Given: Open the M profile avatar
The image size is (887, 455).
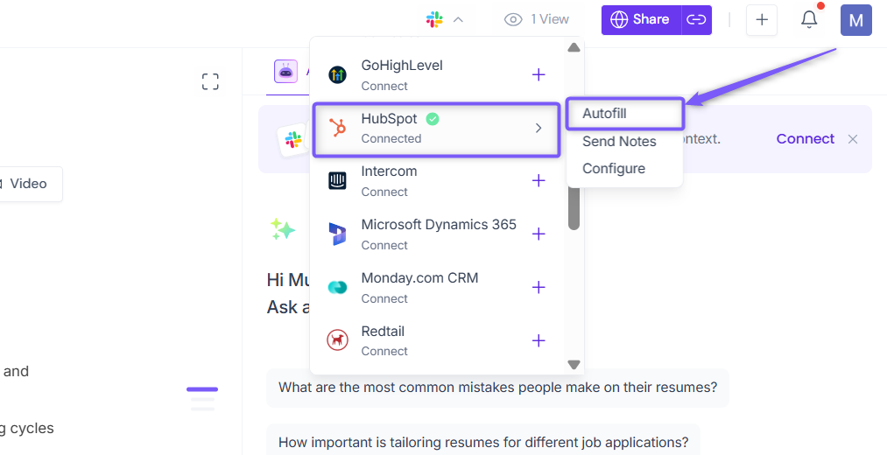Looking at the screenshot, I should (x=855, y=20).
